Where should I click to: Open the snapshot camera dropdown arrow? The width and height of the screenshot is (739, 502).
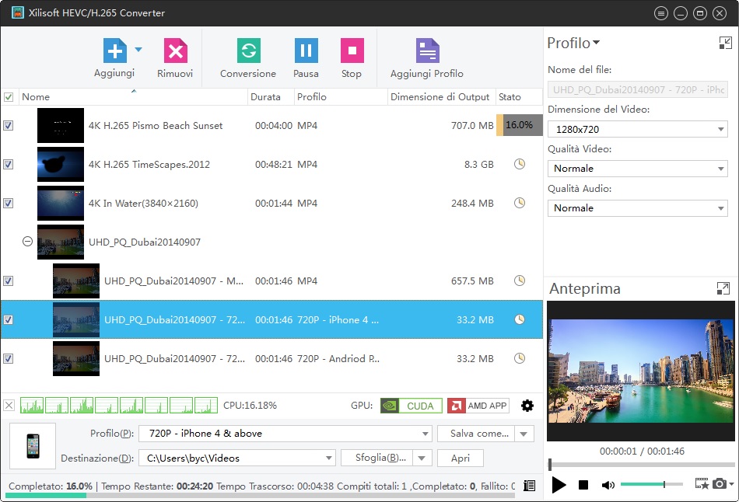click(x=731, y=483)
